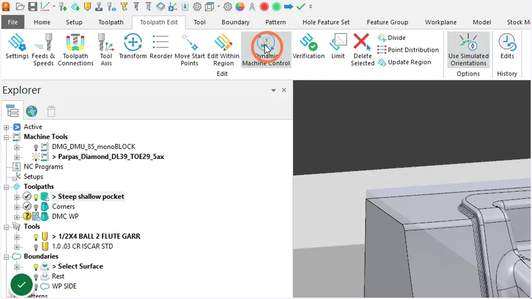532x299 pixels.
Task: Toggle light bulb for 1/2X4 BALL tool
Action: (36, 237)
